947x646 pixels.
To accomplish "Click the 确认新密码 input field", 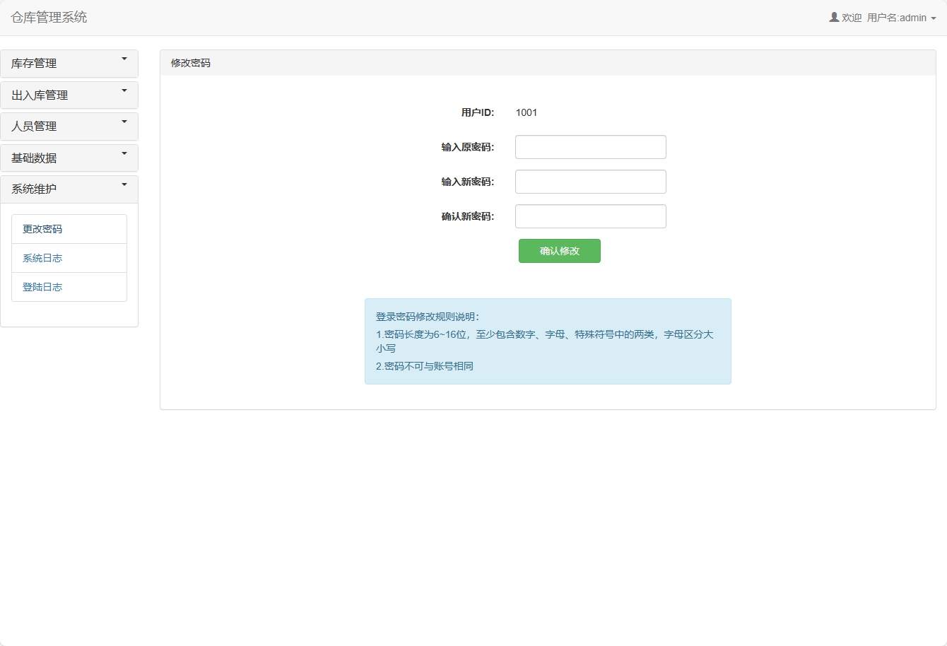I will 590,216.
